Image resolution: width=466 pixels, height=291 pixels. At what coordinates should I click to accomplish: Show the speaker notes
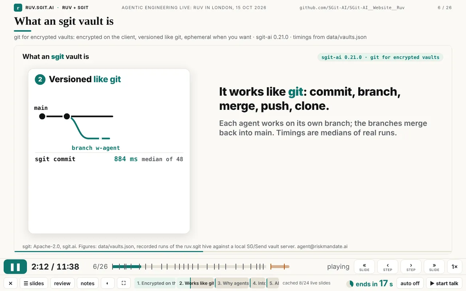click(x=87, y=283)
